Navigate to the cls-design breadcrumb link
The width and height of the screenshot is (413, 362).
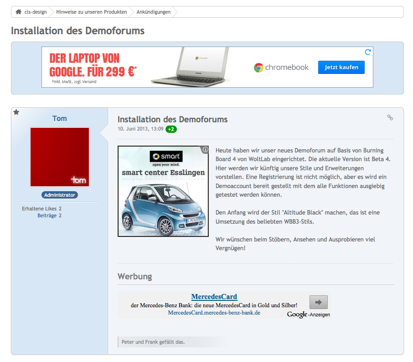36,12
